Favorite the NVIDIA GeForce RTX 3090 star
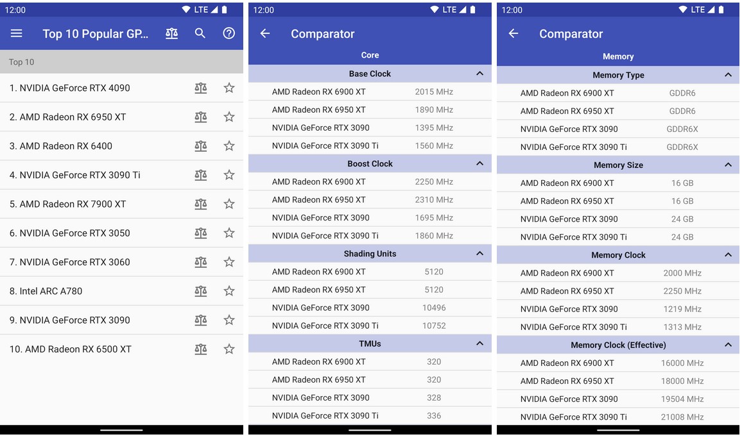742x439 pixels. tap(229, 320)
